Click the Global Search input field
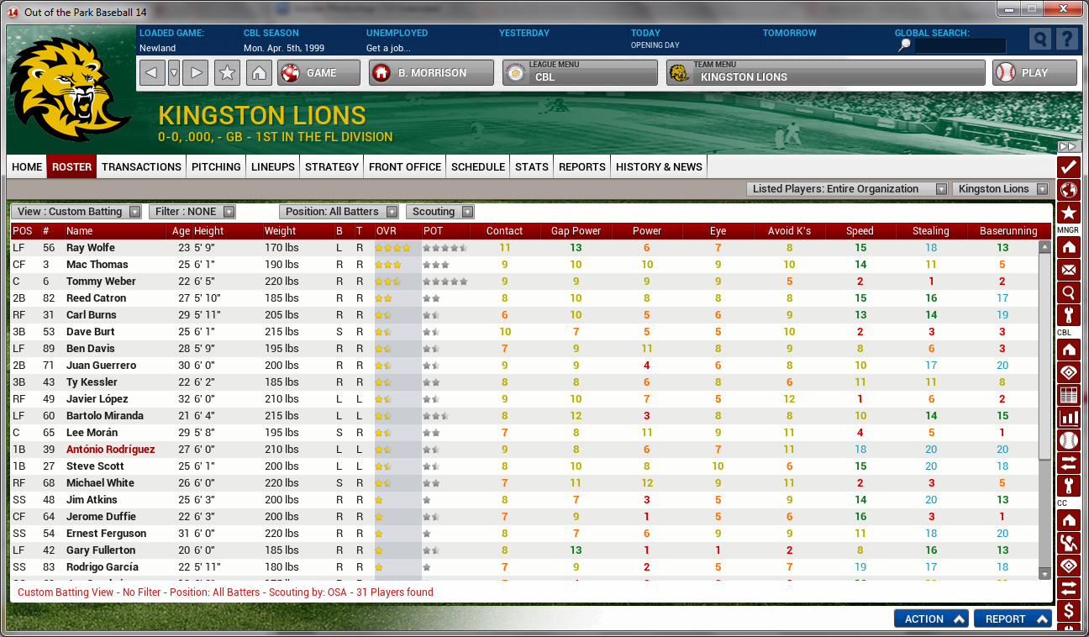Screen dimensions: 1089x637 (960, 46)
